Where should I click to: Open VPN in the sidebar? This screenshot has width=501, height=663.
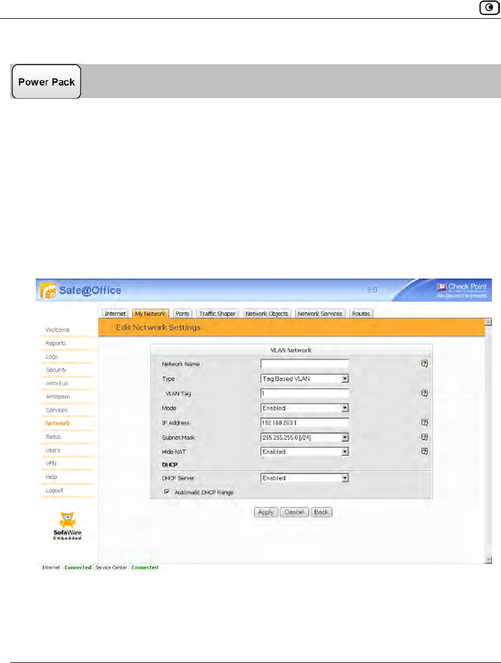point(51,464)
